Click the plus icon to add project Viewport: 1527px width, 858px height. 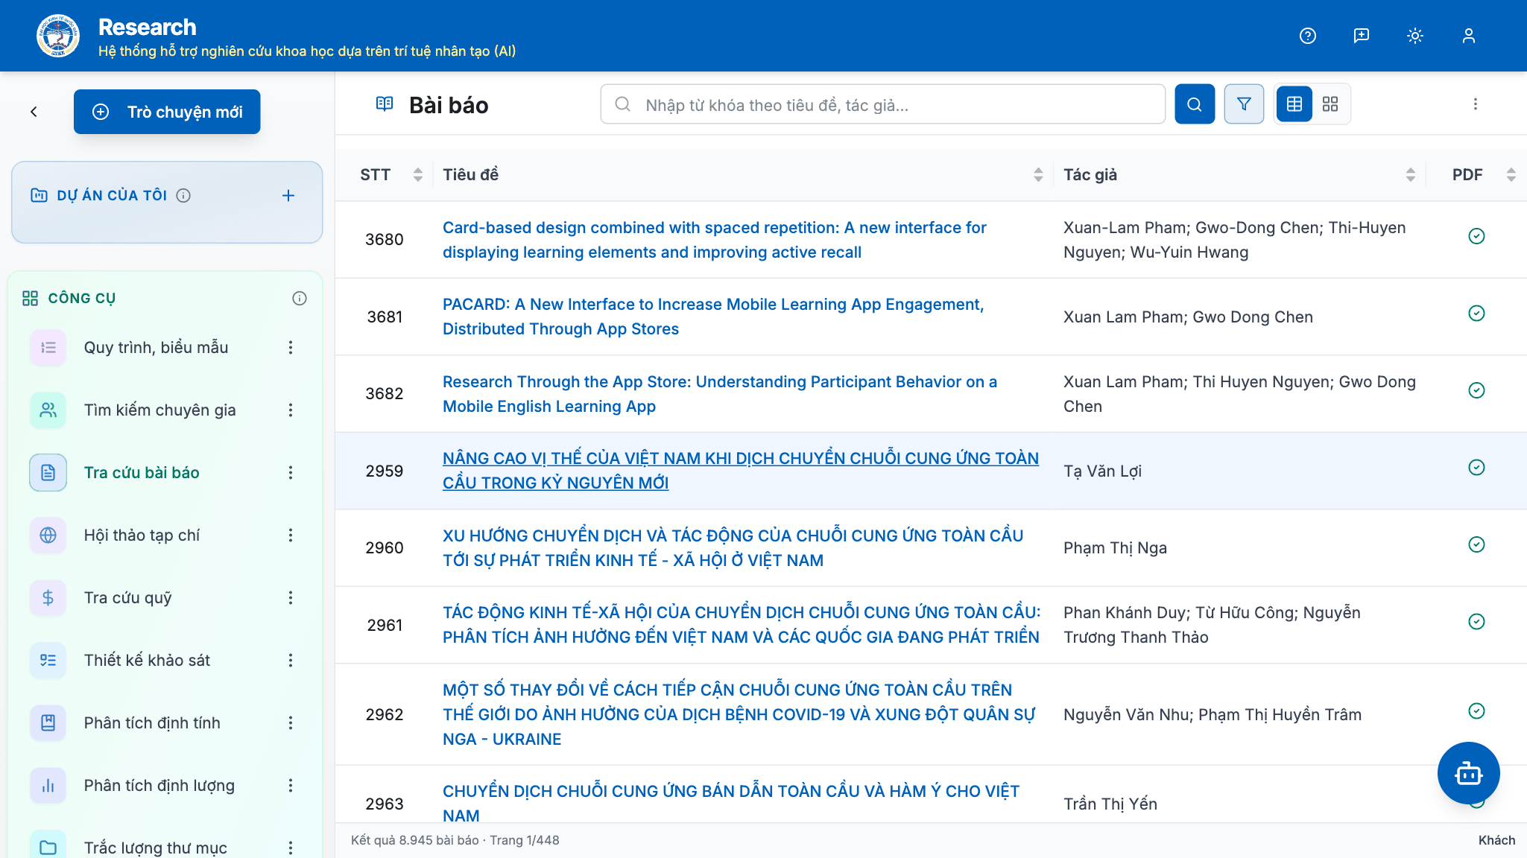coord(288,196)
